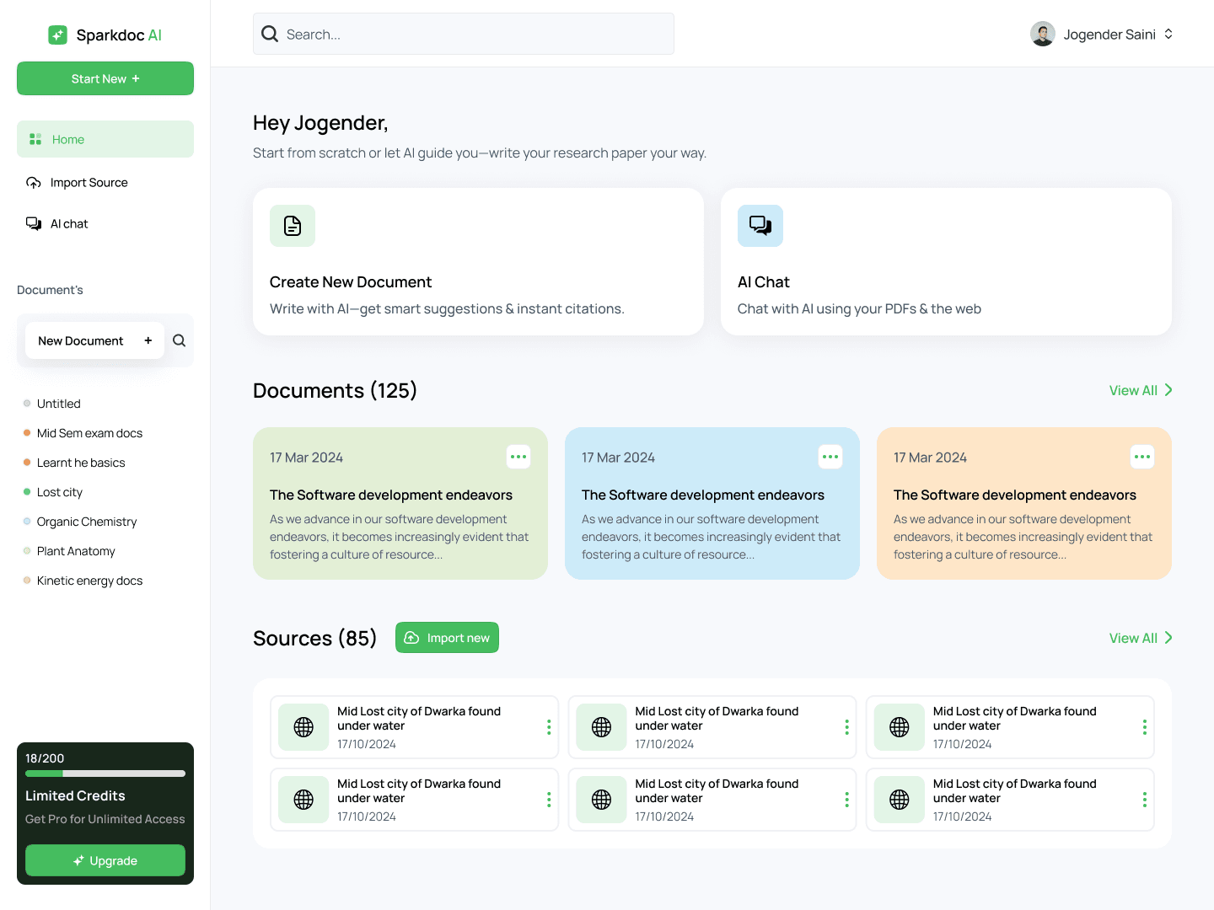
Task: Select Lost city from the documents list
Action: 59,492
